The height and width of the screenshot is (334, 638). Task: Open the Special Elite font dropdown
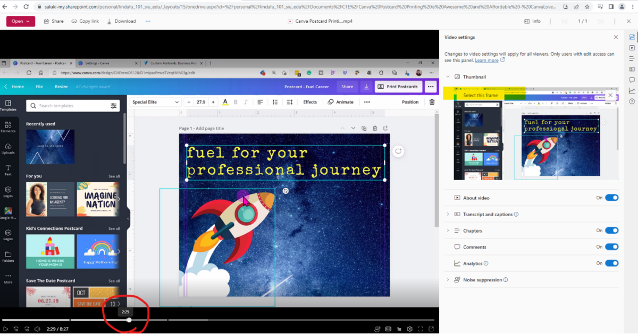tap(155, 101)
